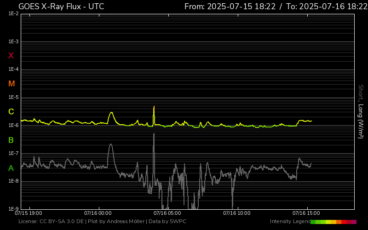Image resolution: width=368 pixels, height=230 pixels.
Task: Select the green B flare class label
Action: (x=11, y=140)
